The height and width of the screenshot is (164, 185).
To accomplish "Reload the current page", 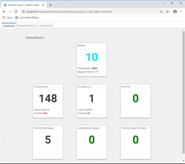I will [x=16, y=12].
